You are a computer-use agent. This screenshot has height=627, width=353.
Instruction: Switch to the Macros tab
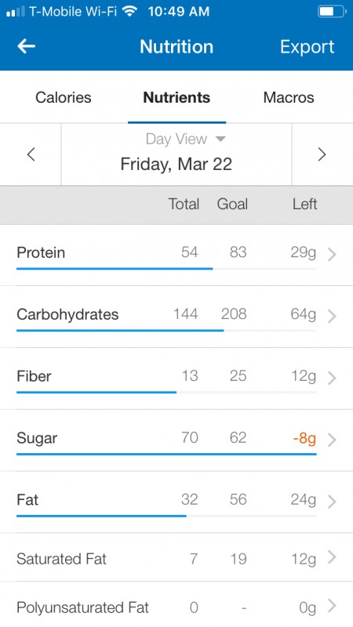coord(289,97)
